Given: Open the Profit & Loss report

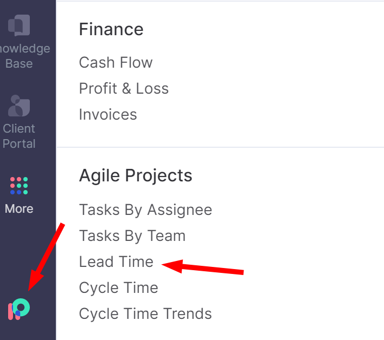Looking at the screenshot, I should [124, 88].
